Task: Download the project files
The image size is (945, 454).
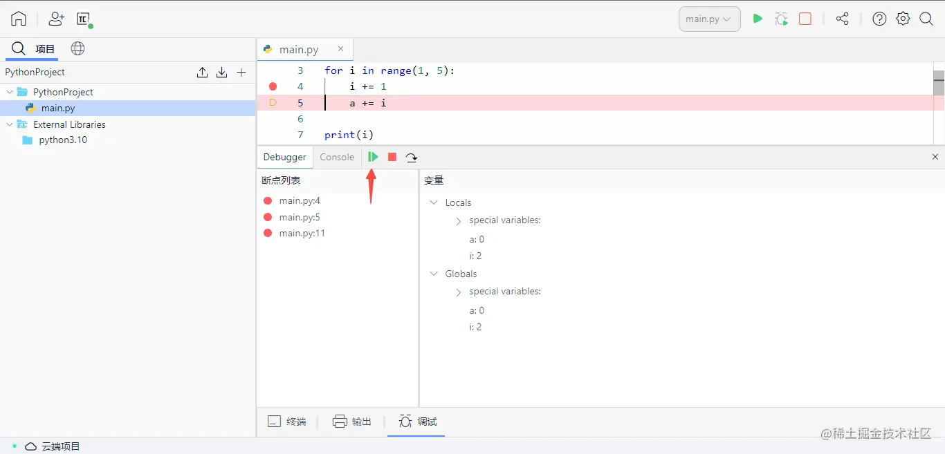Action: 222,72
